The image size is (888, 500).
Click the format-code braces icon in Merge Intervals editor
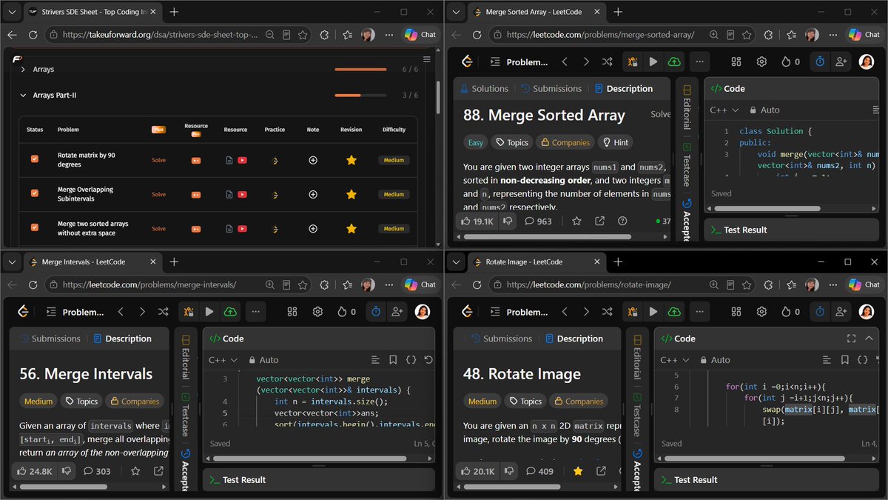pos(411,360)
